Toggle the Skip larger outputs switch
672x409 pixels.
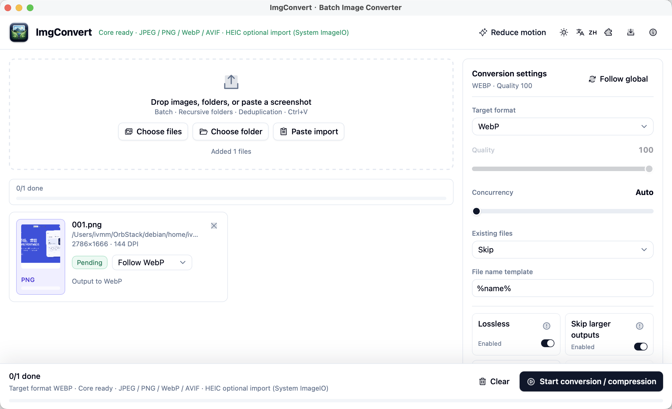tap(641, 347)
